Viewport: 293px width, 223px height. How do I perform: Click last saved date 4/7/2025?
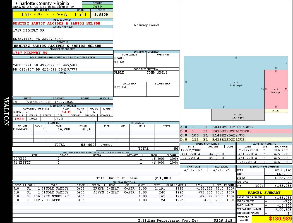pos(222,170)
